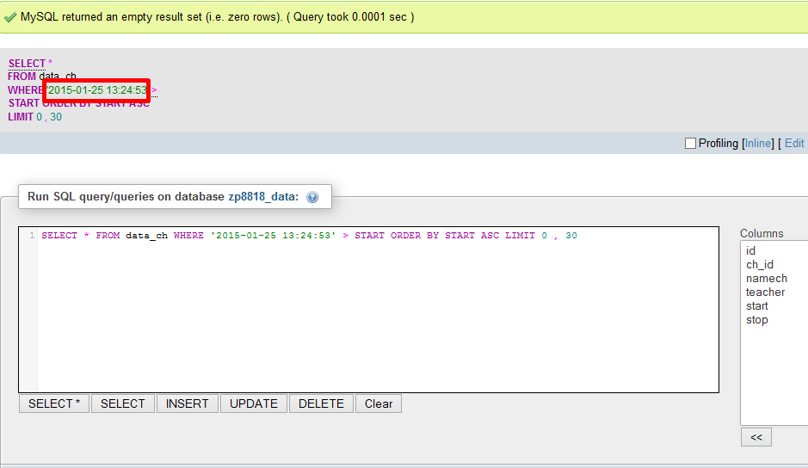The width and height of the screenshot is (808, 468).
Task: Select the start column
Action: [756, 306]
